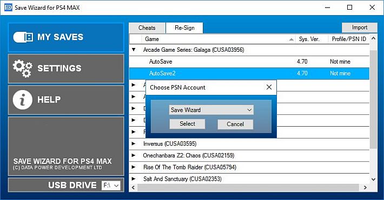Image resolution: width=384 pixels, height=200 pixels.
Task: Minimize the Save Wizard window
Action: 327,8
